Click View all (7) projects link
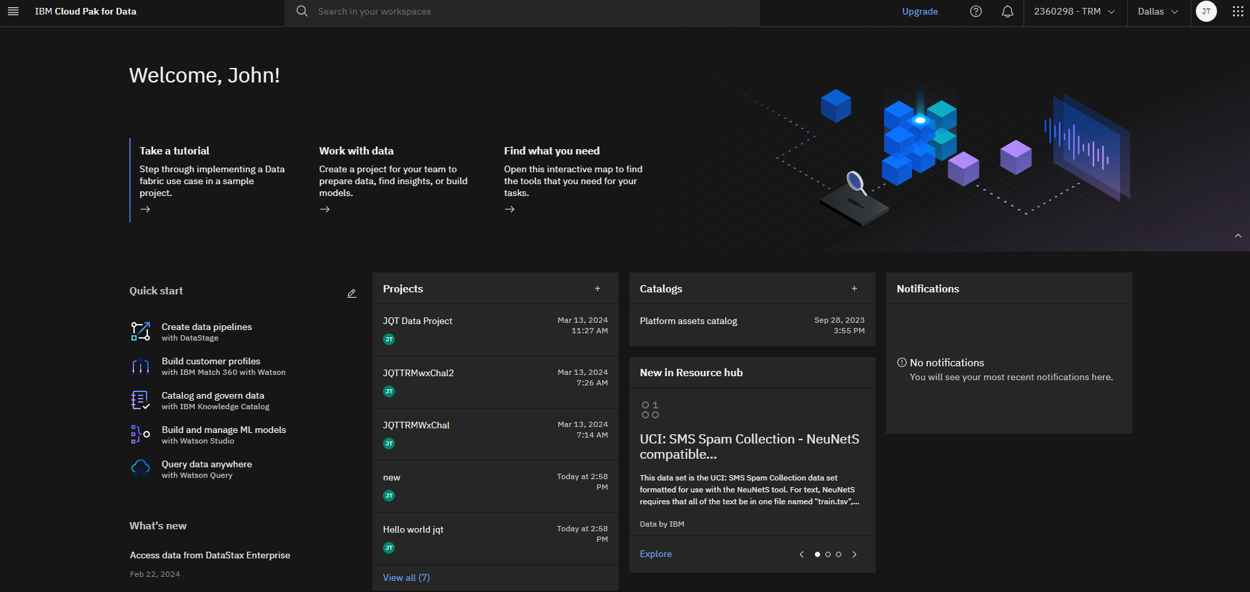The height and width of the screenshot is (592, 1250). pos(406,577)
